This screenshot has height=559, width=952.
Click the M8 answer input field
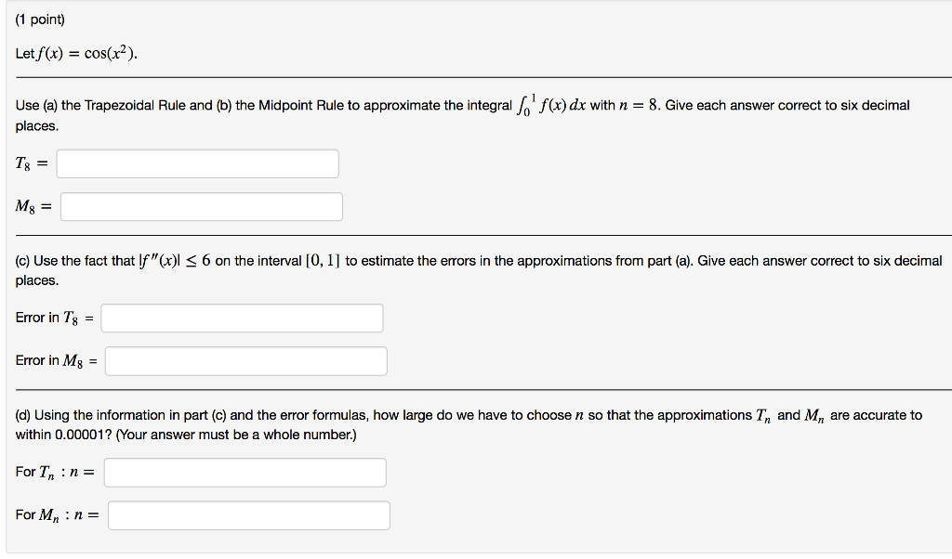click(201, 206)
